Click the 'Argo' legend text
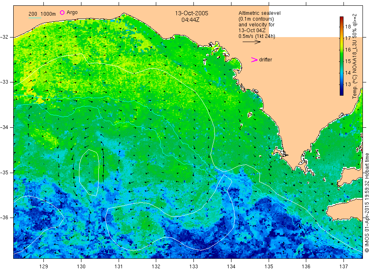 pos(72,12)
